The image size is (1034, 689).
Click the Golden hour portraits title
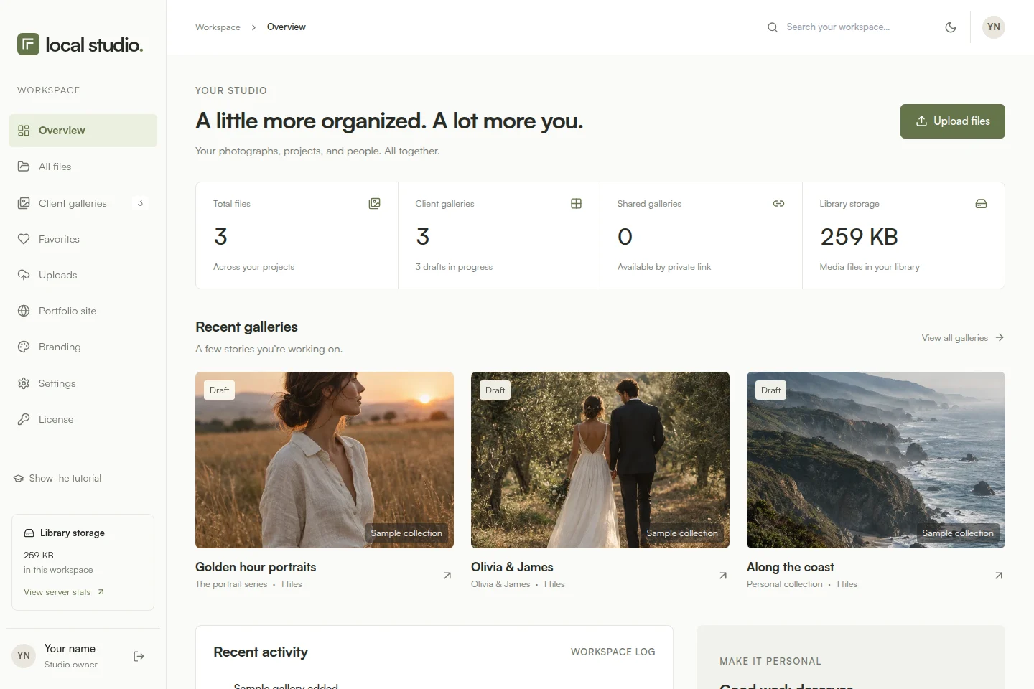[256, 567]
